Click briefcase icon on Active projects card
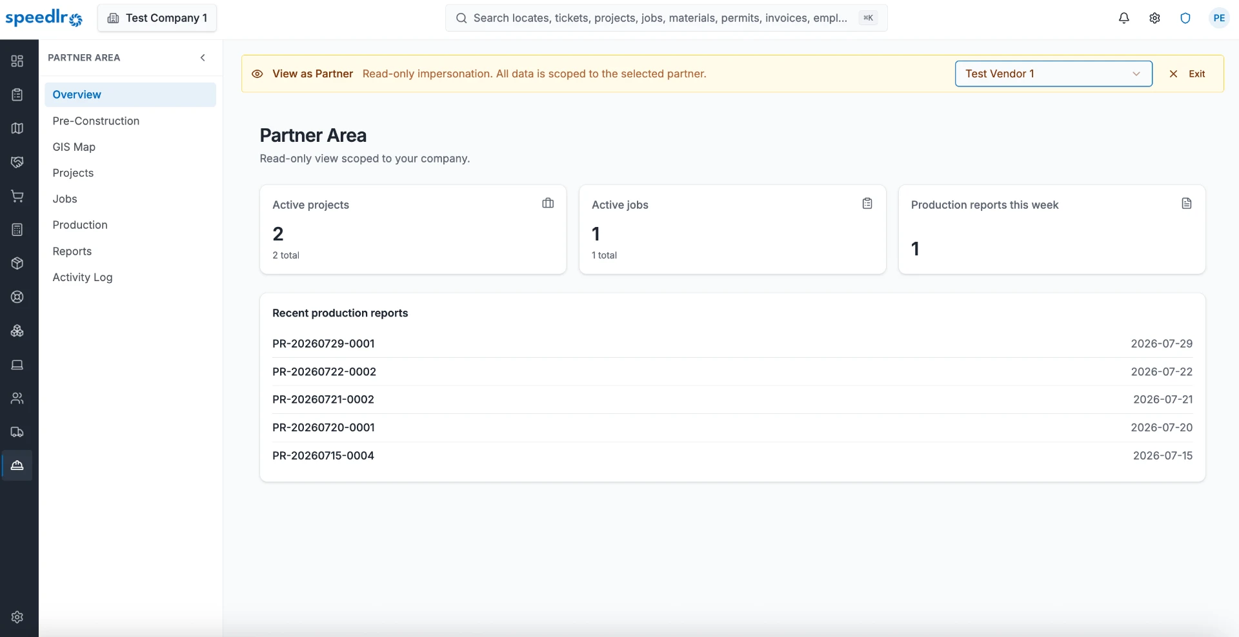The width and height of the screenshot is (1239, 637). point(548,203)
